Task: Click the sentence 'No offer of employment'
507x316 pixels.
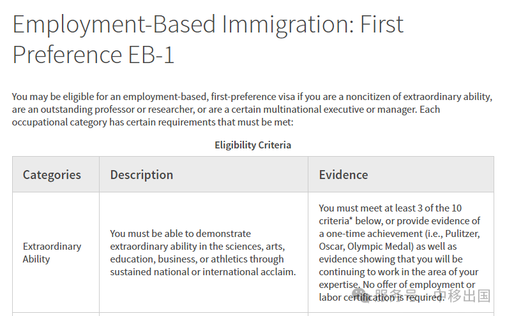Action: [415, 285]
